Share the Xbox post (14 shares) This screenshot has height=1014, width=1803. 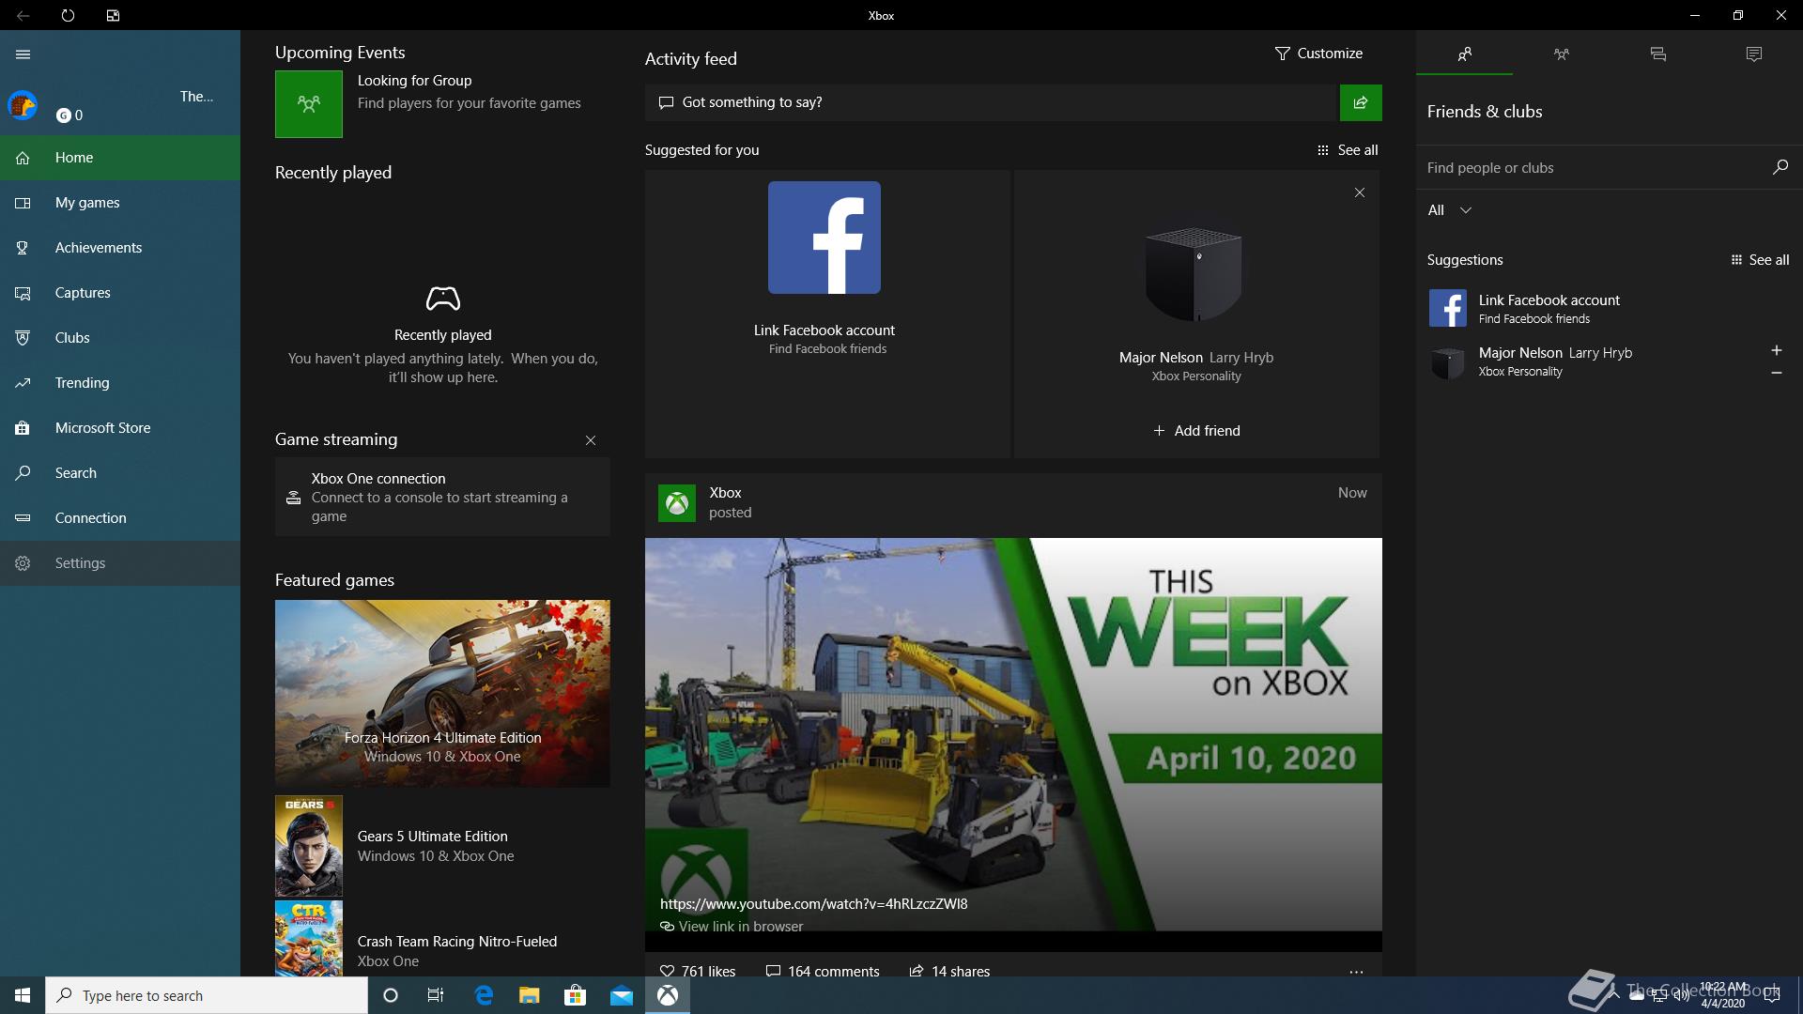tap(949, 971)
